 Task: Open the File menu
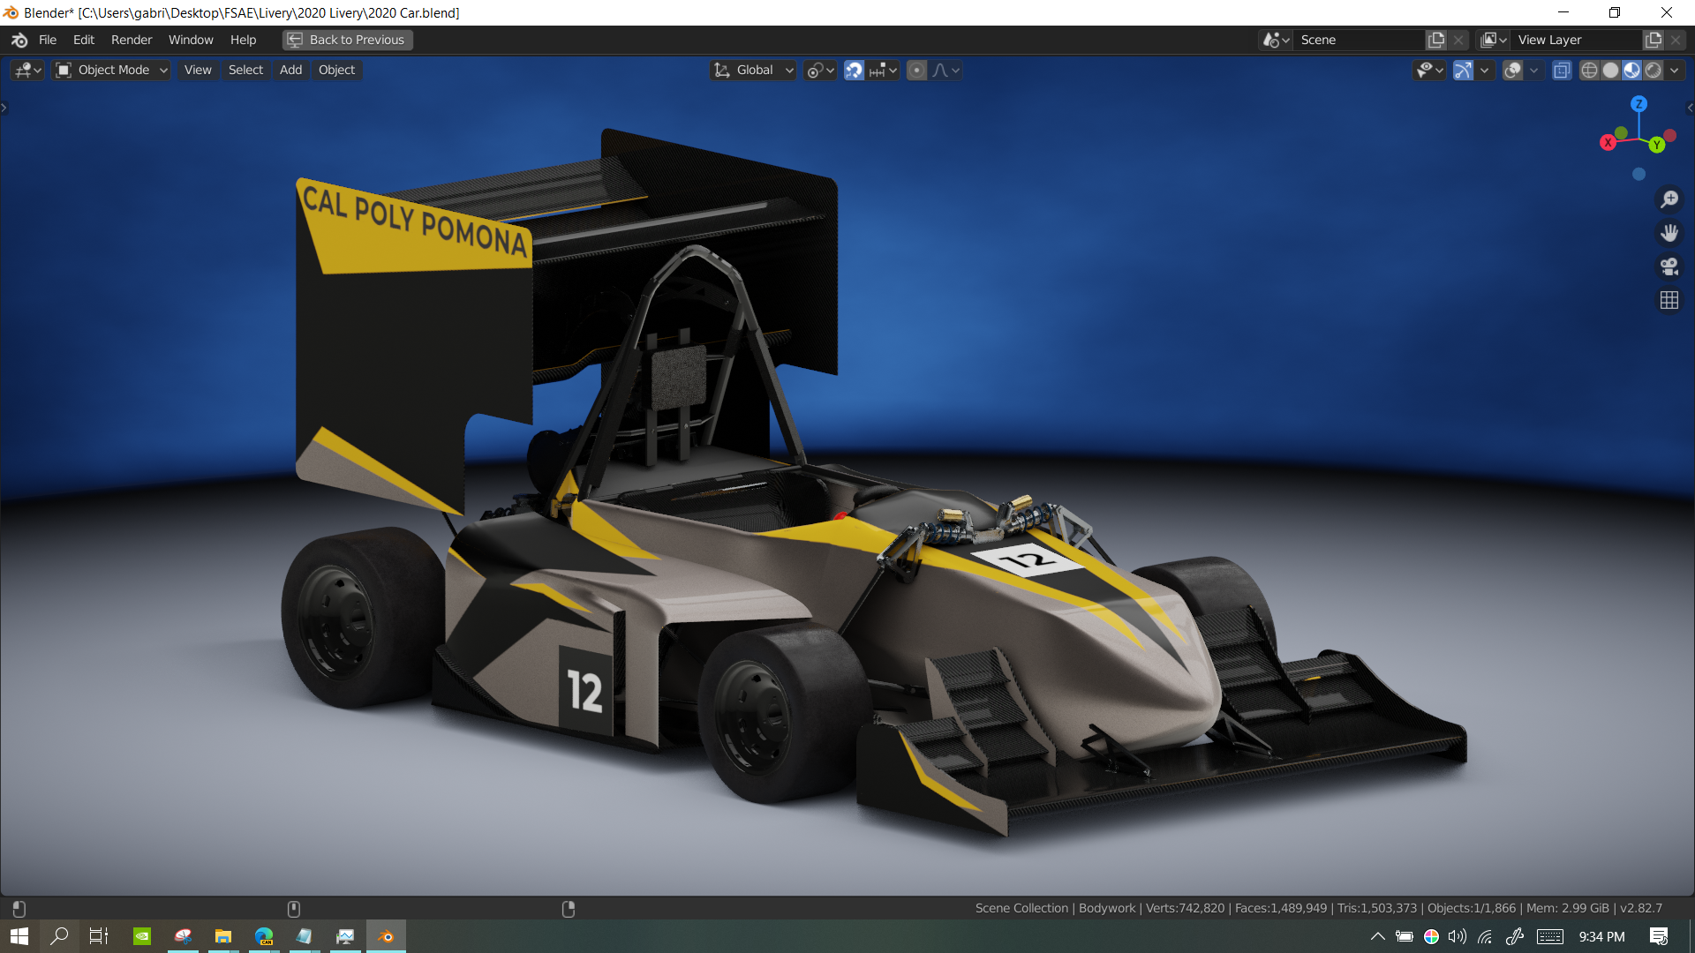(48, 40)
